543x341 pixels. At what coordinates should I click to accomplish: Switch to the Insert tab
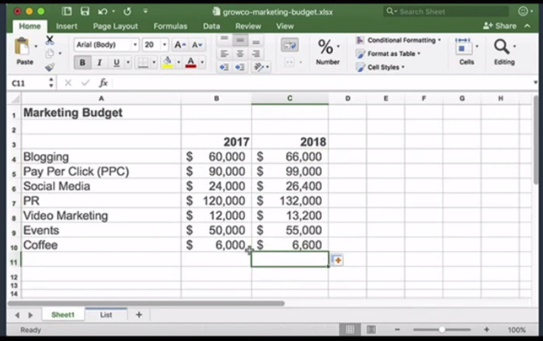point(66,26)
